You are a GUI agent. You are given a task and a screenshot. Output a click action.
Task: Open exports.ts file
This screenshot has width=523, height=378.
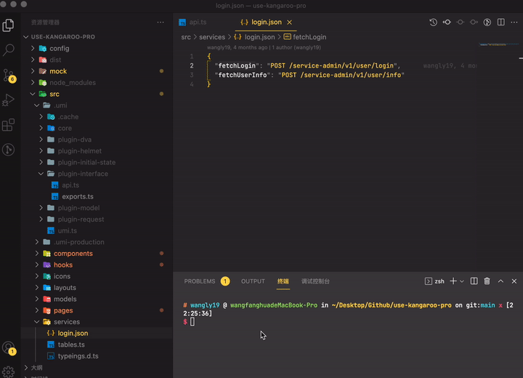78,197
